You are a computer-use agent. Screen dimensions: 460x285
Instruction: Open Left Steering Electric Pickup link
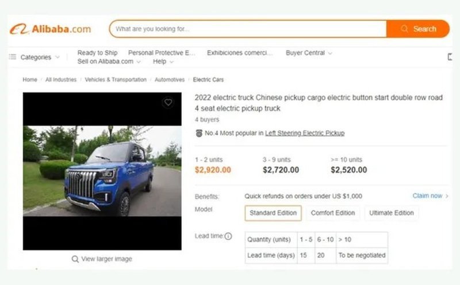[x=305, y=133]
